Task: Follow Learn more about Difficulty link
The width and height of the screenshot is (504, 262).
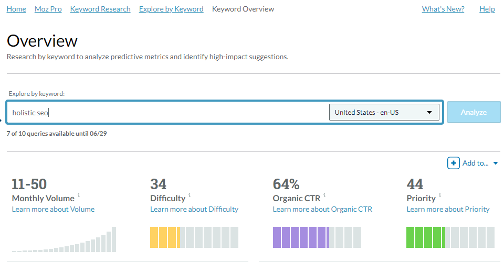Action: click(194, 209)
